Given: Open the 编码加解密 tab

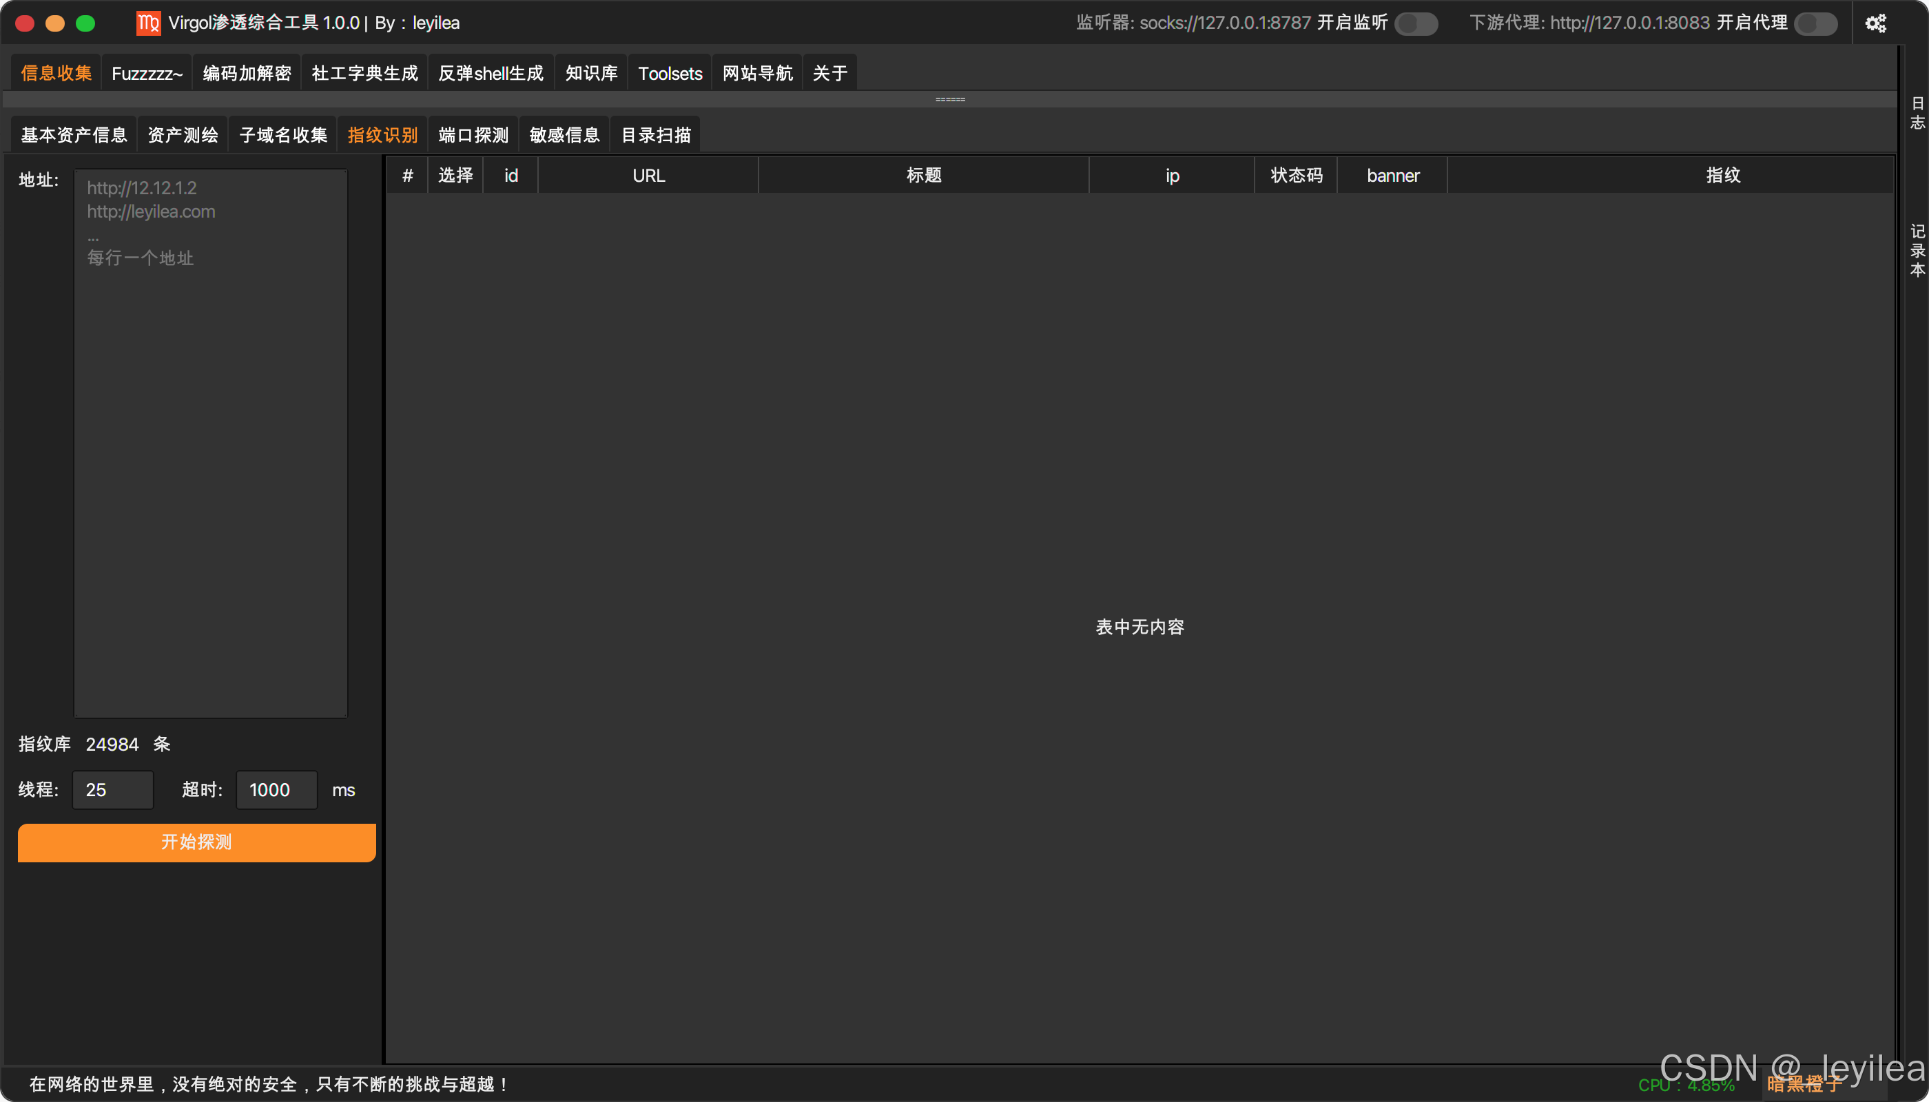Looking at the screenshot, I should pos(247,74).
